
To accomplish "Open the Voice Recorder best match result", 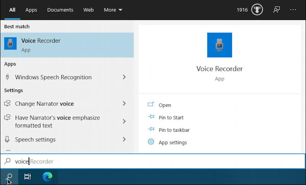I will 67,45.
